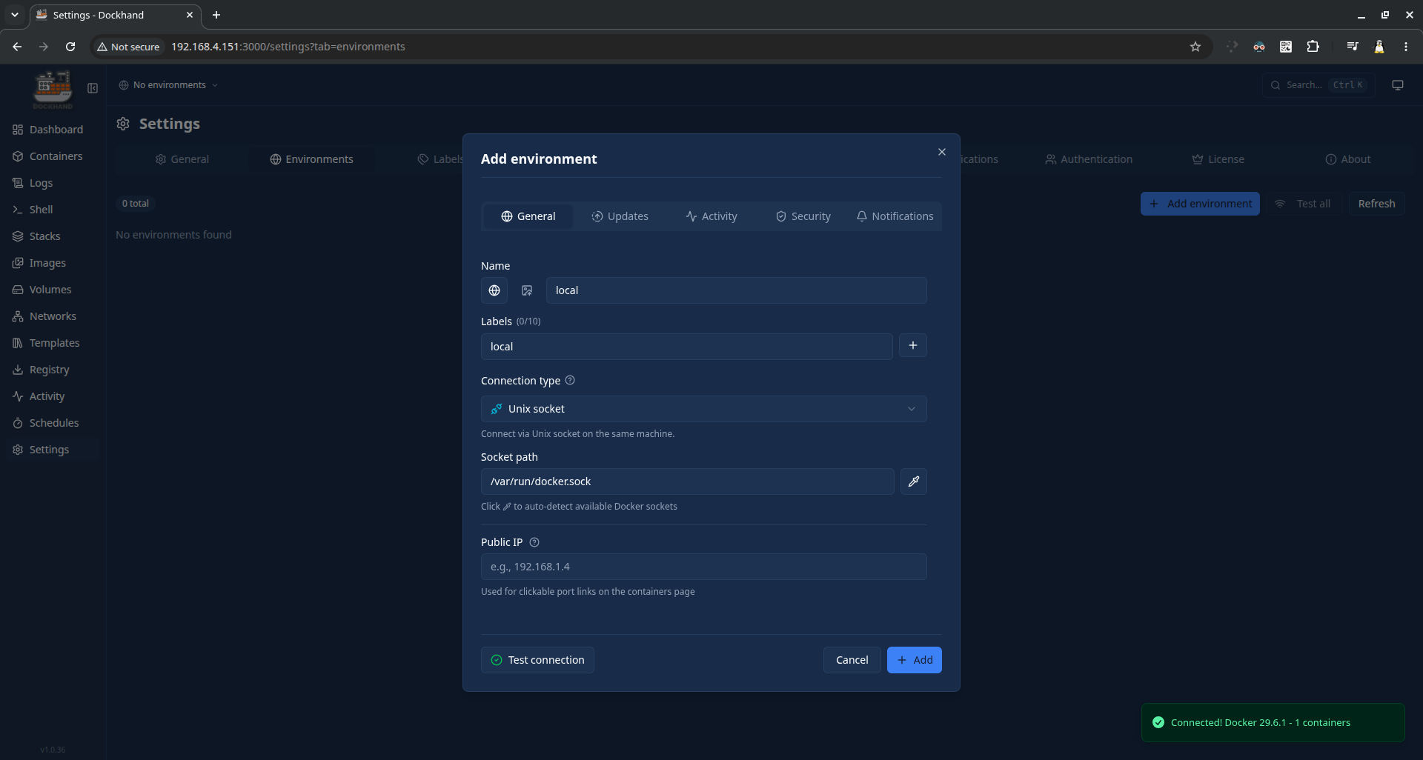Click the plus button to add label
The image size is (1423, 760).
tap(913, 346)
